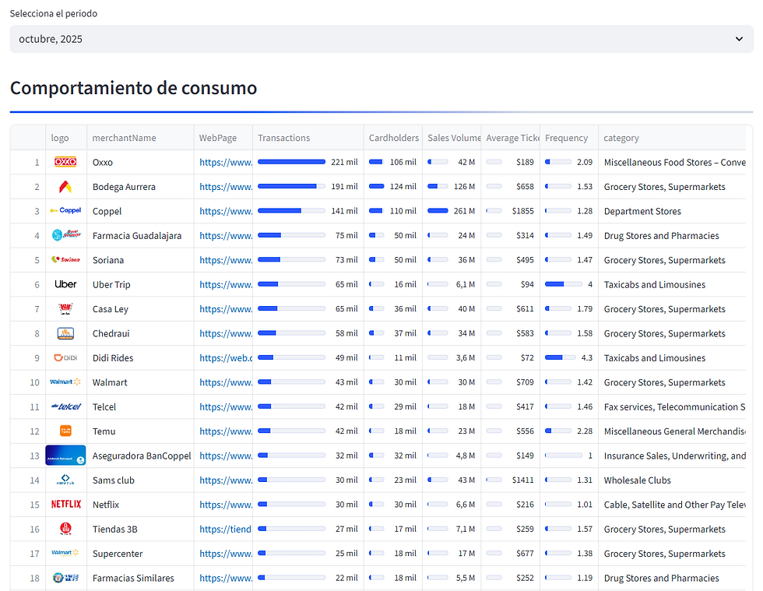Click the Walmart logo in row 10
763x591 pixels.
65,382
